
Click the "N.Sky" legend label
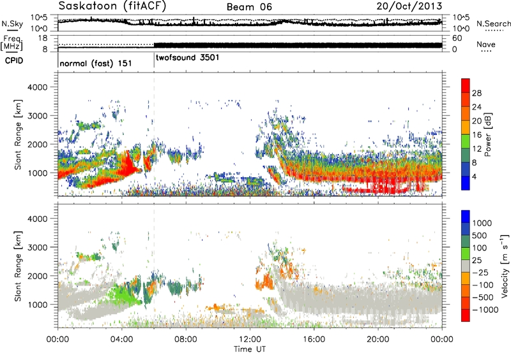12,24
